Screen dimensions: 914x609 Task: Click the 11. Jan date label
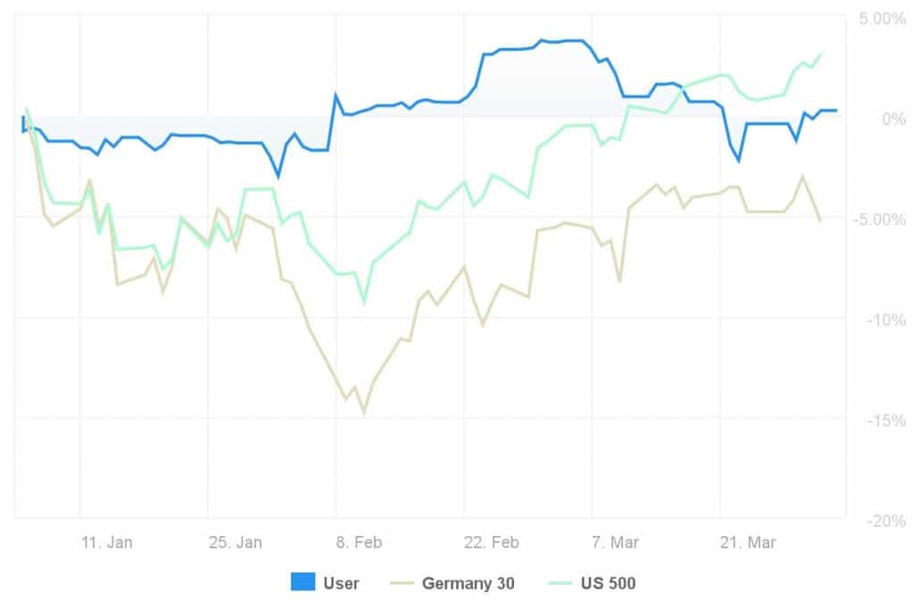point(106,542)
